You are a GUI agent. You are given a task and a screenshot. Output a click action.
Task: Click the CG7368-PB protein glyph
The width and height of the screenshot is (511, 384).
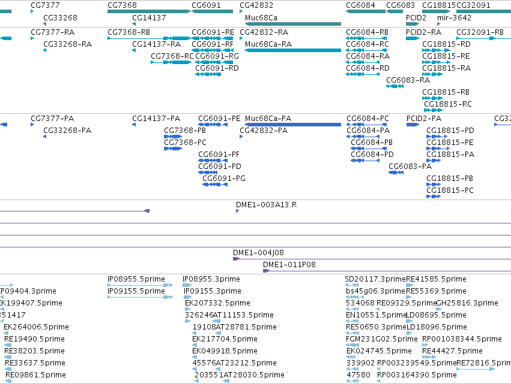pos(173,137)
